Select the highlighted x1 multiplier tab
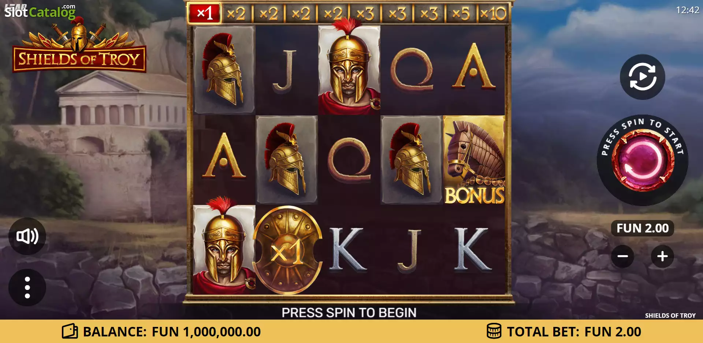The width and height of the screenshot is (703, 343). [x=204, y=14]
